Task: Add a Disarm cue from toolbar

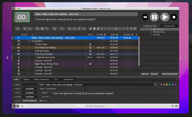Action: pyautogui.click(x=124, y=29)
